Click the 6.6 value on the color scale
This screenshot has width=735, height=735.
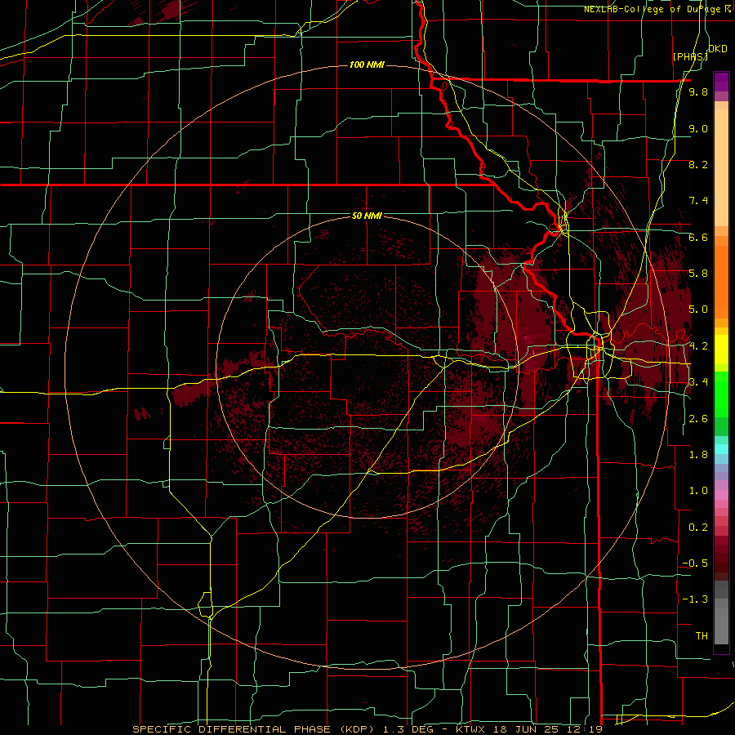click(x=698, y=237)
